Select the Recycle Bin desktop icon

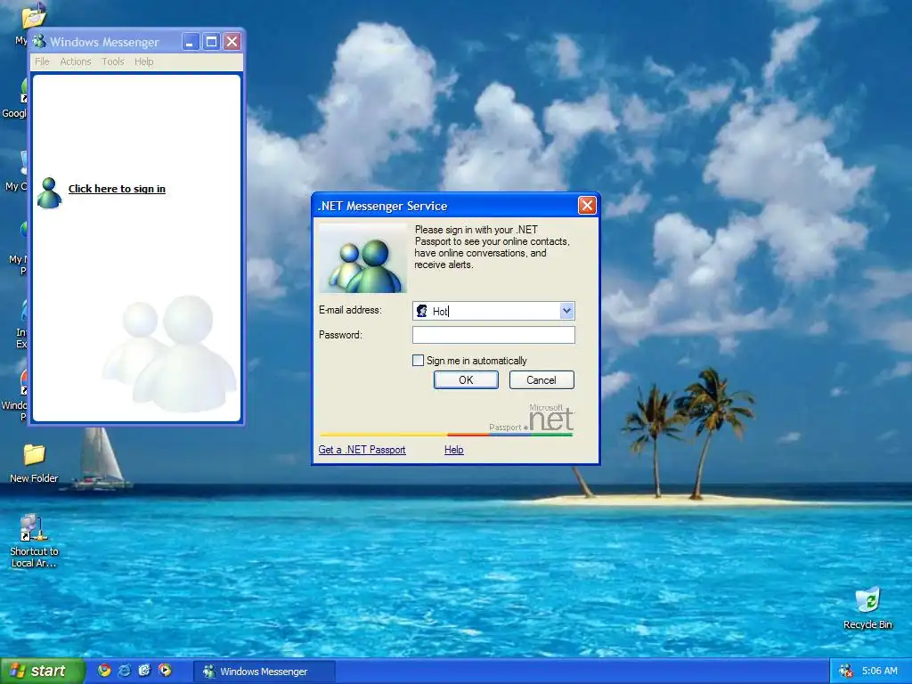point(867,607)
